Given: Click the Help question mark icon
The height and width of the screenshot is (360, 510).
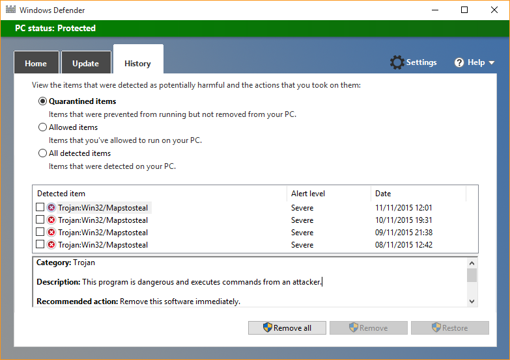Looking at the screenshot, I should [x=459, y=62].
